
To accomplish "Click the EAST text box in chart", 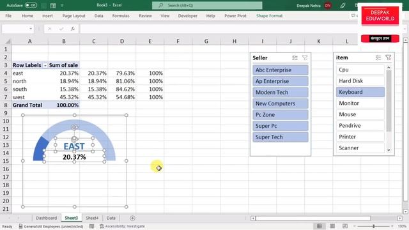I will pos(74,146).
